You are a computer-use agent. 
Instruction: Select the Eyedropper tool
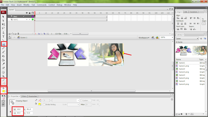click(3, 64)
